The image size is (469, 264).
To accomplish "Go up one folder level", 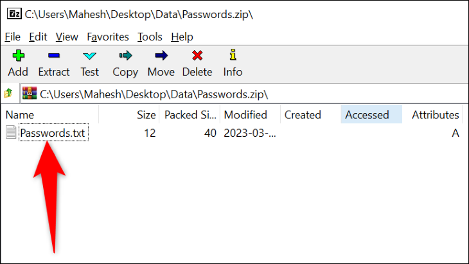I will [9, 94].
